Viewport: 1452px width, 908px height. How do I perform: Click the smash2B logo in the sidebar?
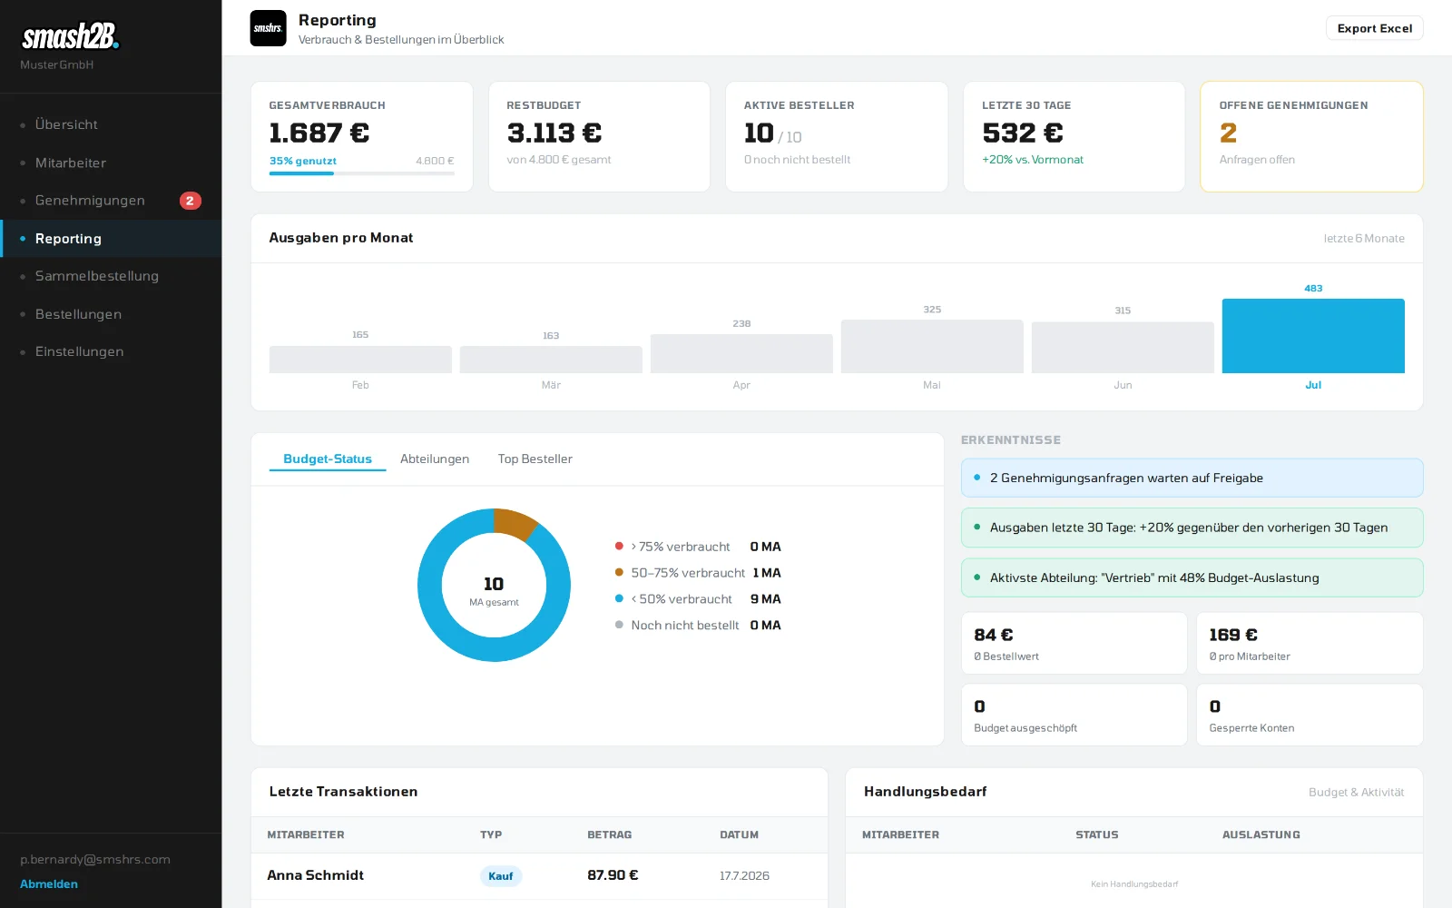pyautogui.click(x=70, y=36)
